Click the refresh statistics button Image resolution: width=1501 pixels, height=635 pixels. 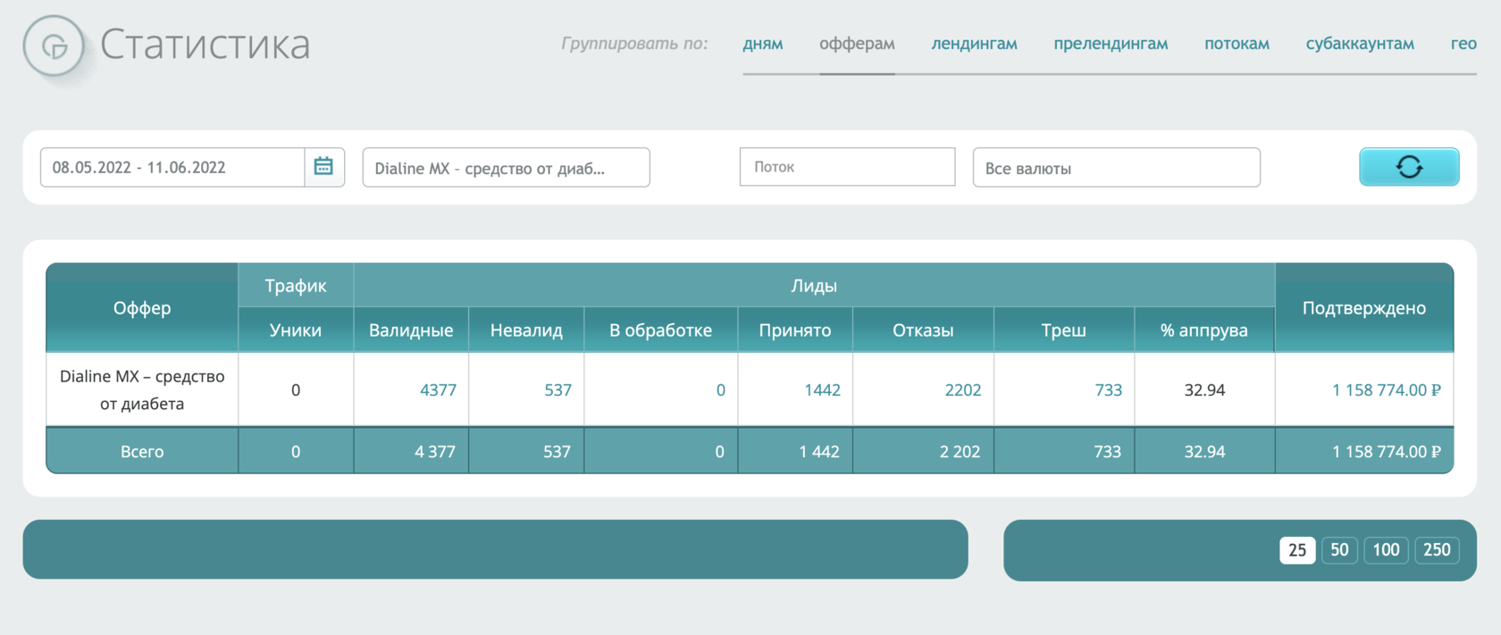pyautogui.click(x=1409, y=167)
